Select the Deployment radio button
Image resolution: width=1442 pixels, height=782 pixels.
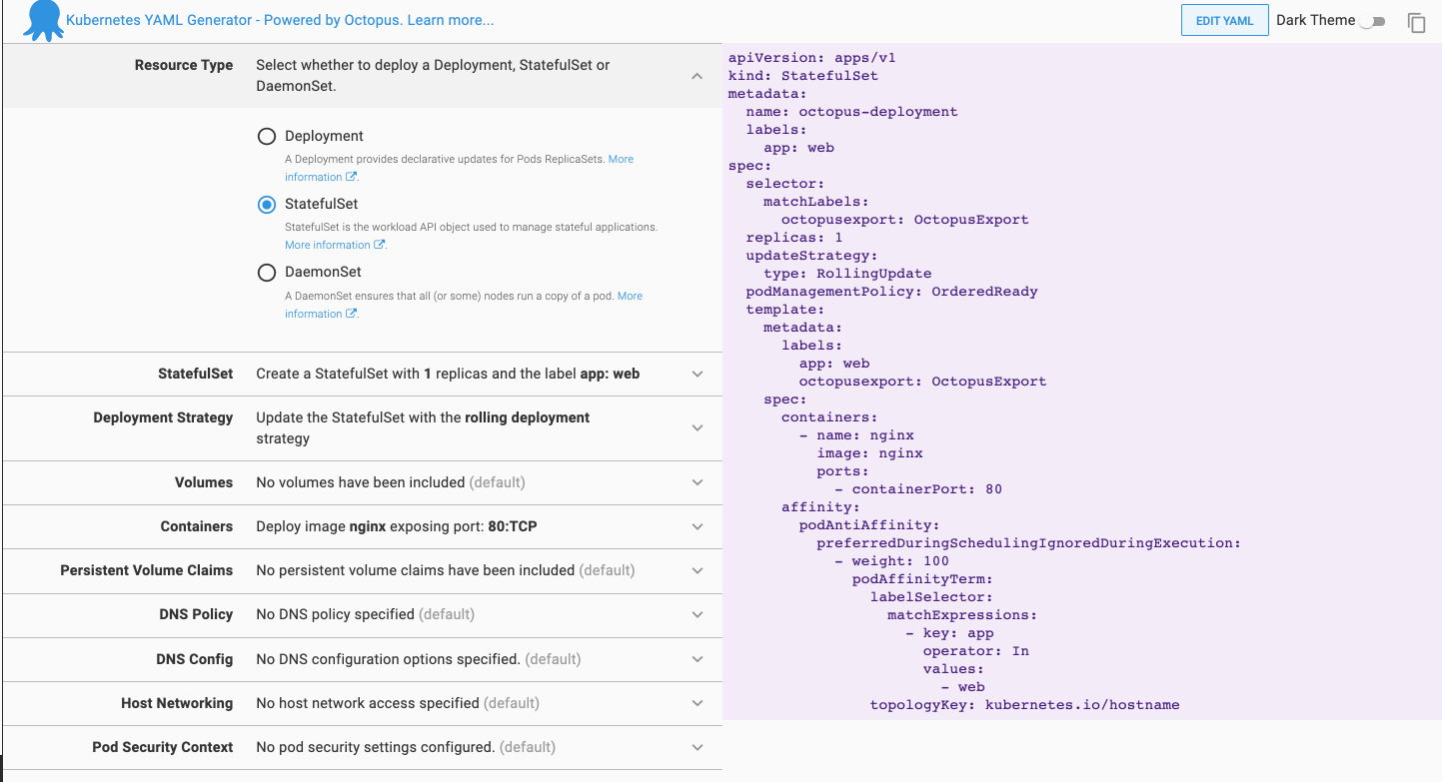click(x=267, y=137)
